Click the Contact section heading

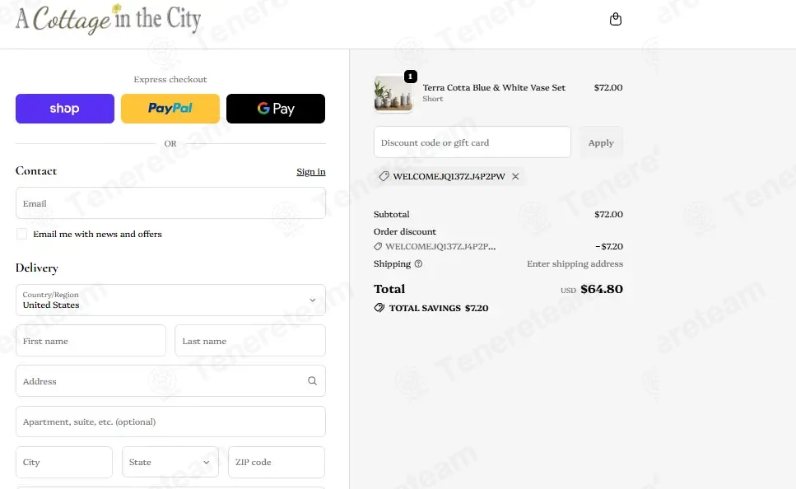(36, 171)
